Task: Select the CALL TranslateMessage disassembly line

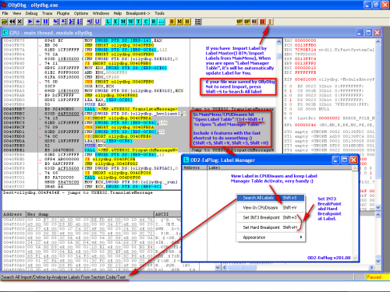Action: click(139, 109)
